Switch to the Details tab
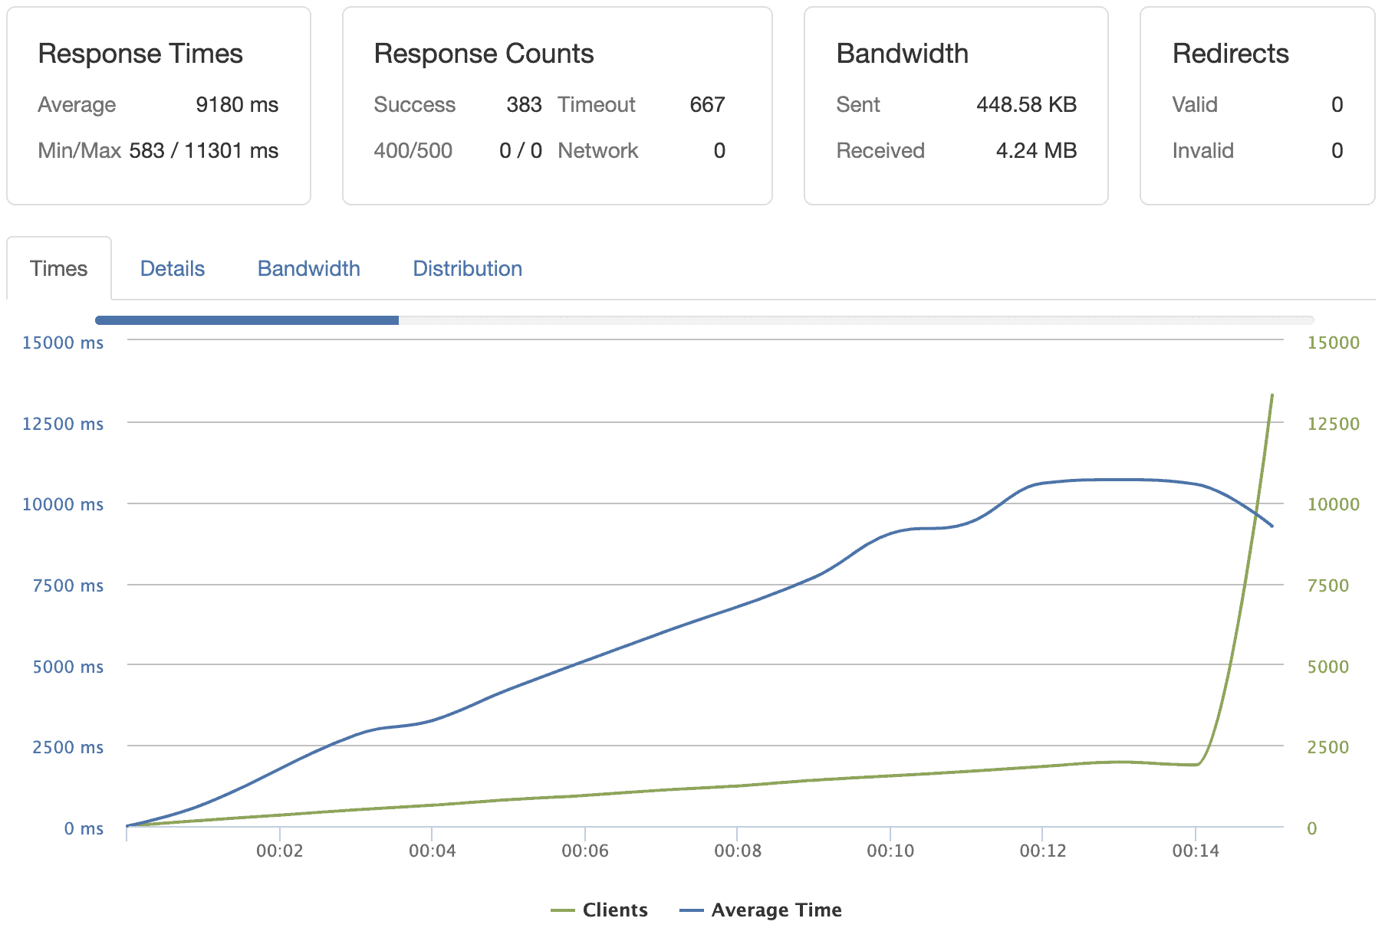The image size is (1385, 941). [x=172, y=268]
